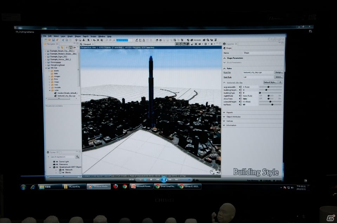Open the pinned Chrome taskbar icon

(125, 186)
